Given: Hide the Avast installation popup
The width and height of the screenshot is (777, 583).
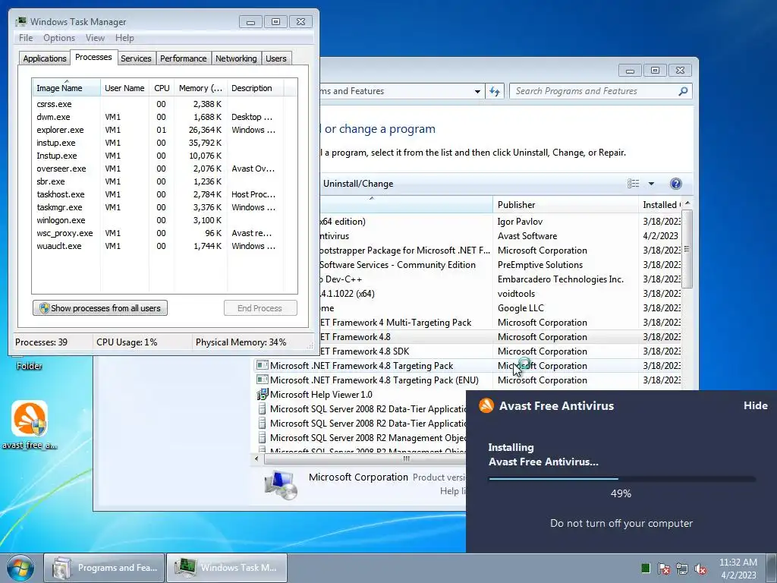Looking at the screenshot, I should 755,405.
